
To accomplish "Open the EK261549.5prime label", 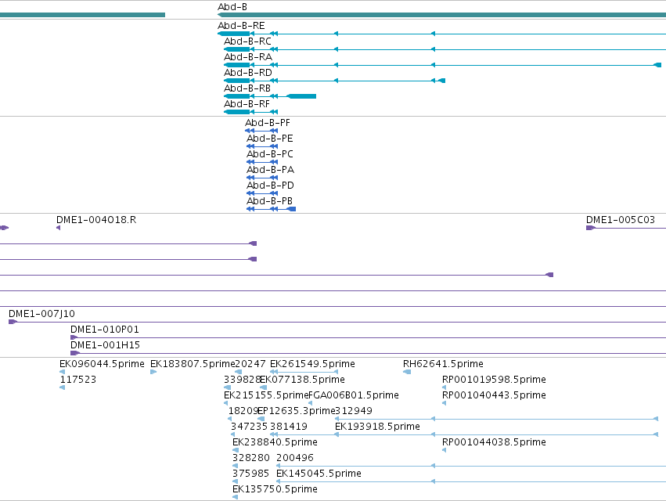I will [312, 364].
